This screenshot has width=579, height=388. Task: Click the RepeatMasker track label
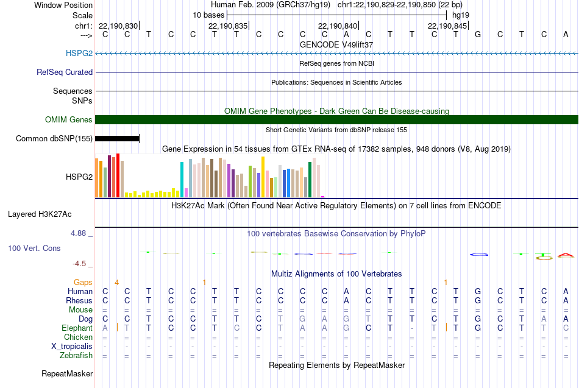(67, 373)
